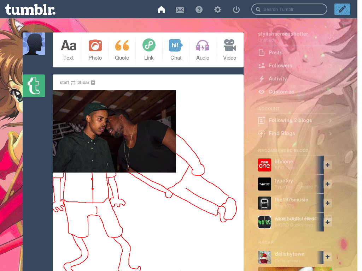The image size is (362, 271).
Task: Create a new Photo post
Action: (x=95, y=50)
